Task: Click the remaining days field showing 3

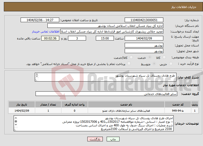Action: click(x=77, y=38)
